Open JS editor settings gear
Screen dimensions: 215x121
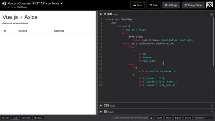[101, 112]
